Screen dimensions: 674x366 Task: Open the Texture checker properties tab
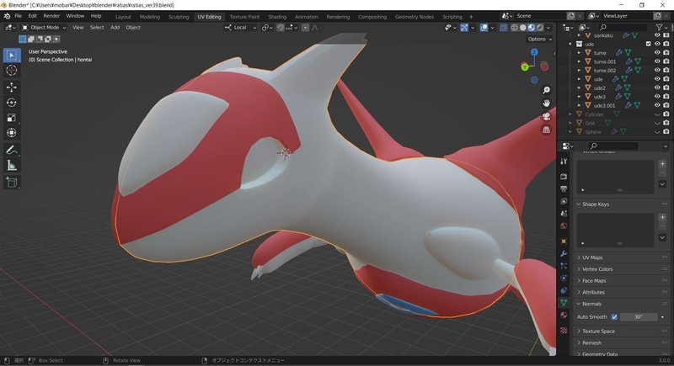pyautogui.click(x=564, y=331)
